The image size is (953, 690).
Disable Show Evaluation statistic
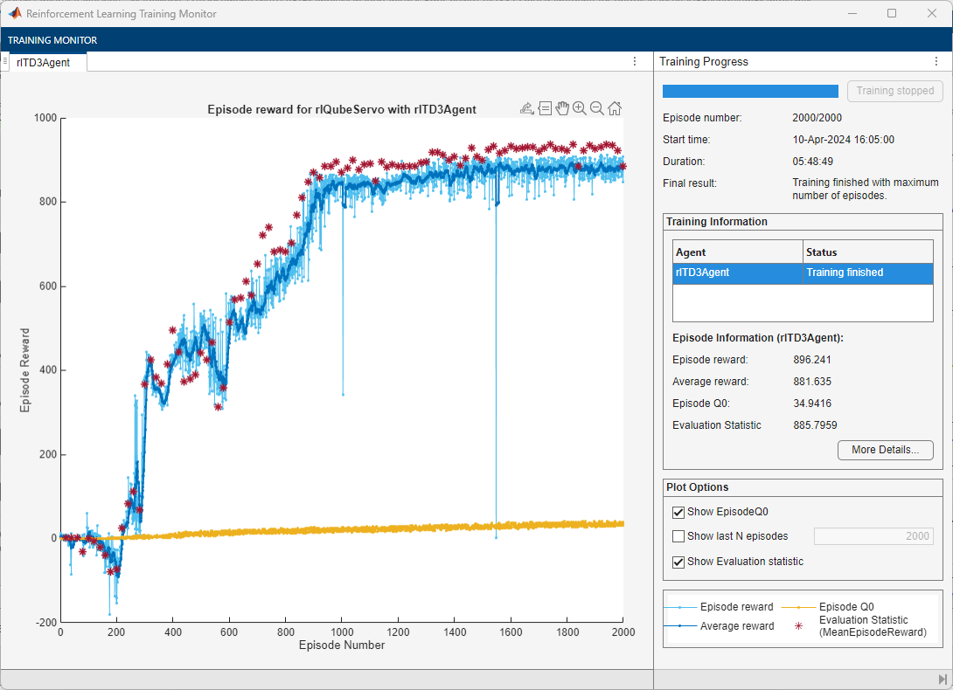coord(678,562)
